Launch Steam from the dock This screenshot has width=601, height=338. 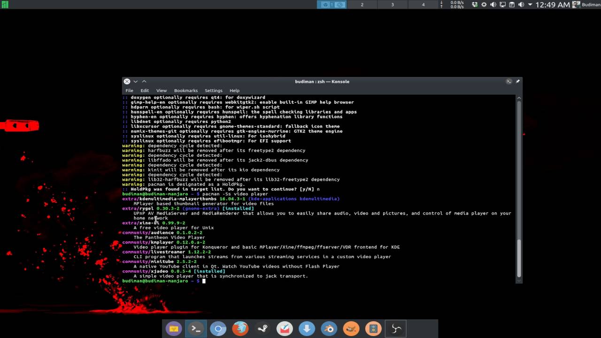click(x=262, y=329)
